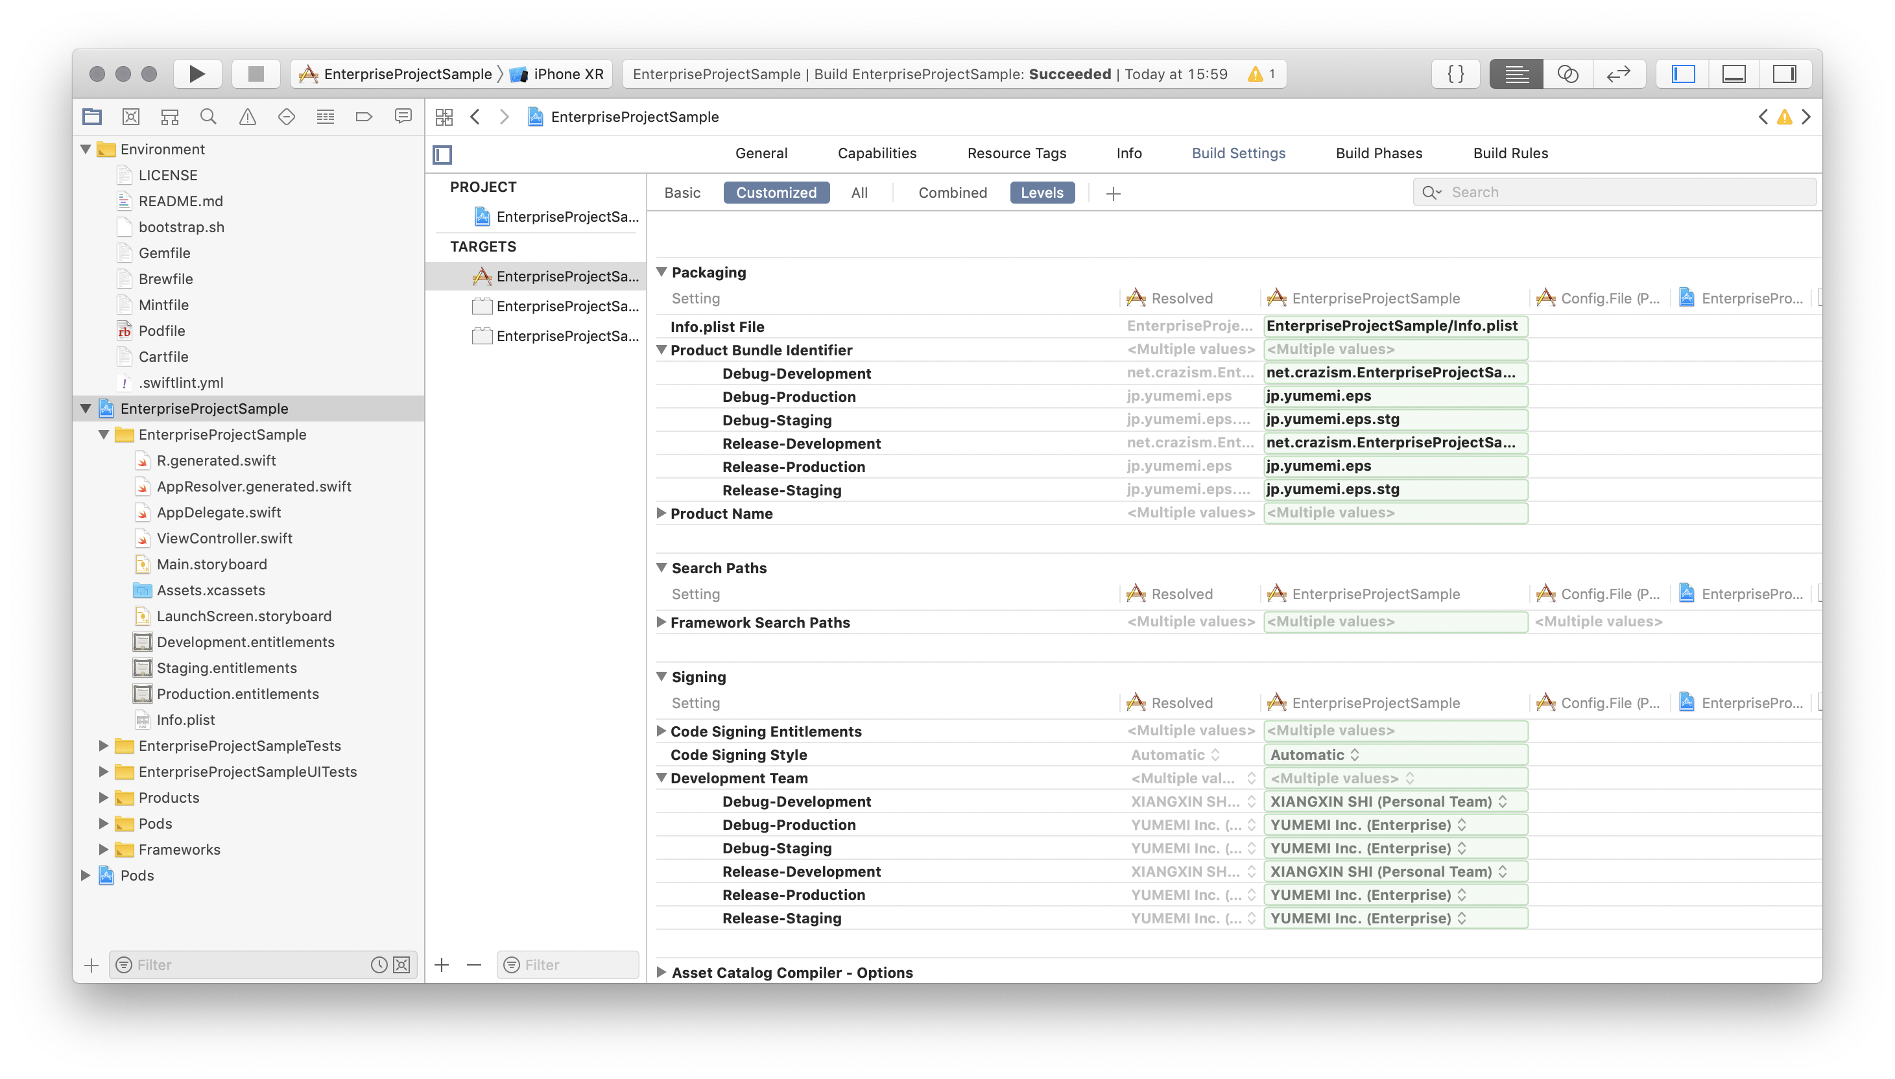1895x1079 pixels.
Task: Click the Stop button in toolbar
Action: click(256, 73)
